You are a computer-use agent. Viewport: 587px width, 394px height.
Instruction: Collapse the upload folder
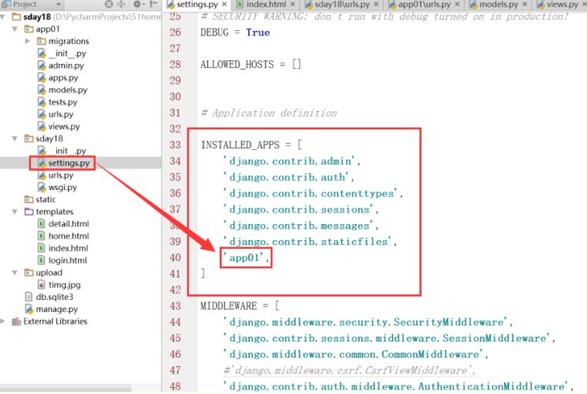point(15,273)
